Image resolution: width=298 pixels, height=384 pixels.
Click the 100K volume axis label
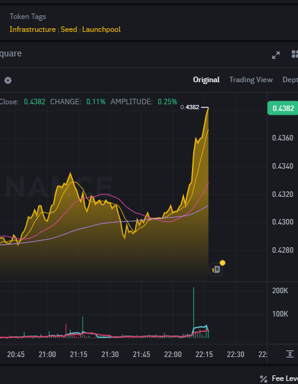(280, 314)
